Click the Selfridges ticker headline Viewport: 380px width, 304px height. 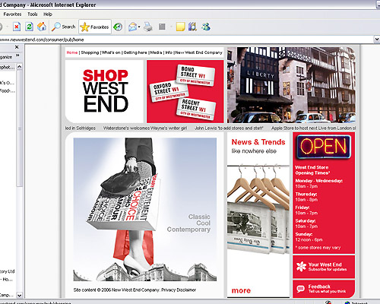point(81,128)
